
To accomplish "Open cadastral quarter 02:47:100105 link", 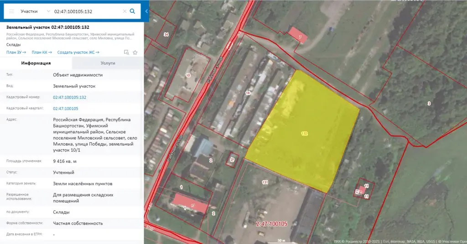I will [66, 109].
